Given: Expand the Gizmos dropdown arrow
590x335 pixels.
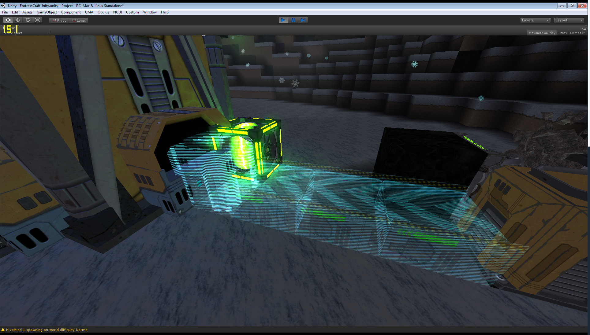Looking at the screenshot, I should tap(584, 33).
